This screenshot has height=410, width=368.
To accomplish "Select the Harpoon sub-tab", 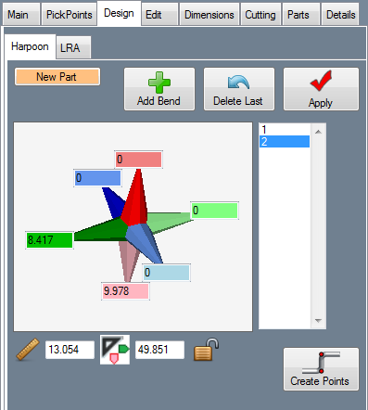I will (30, 46).
